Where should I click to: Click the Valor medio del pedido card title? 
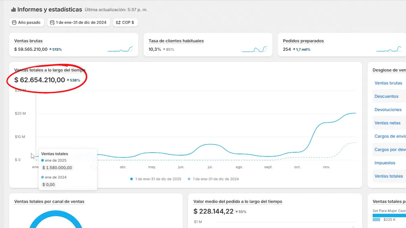(238, 202)
